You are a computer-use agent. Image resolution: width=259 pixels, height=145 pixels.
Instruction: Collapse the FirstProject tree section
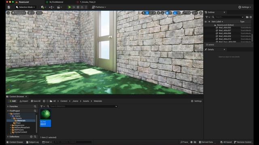point(8,111)
